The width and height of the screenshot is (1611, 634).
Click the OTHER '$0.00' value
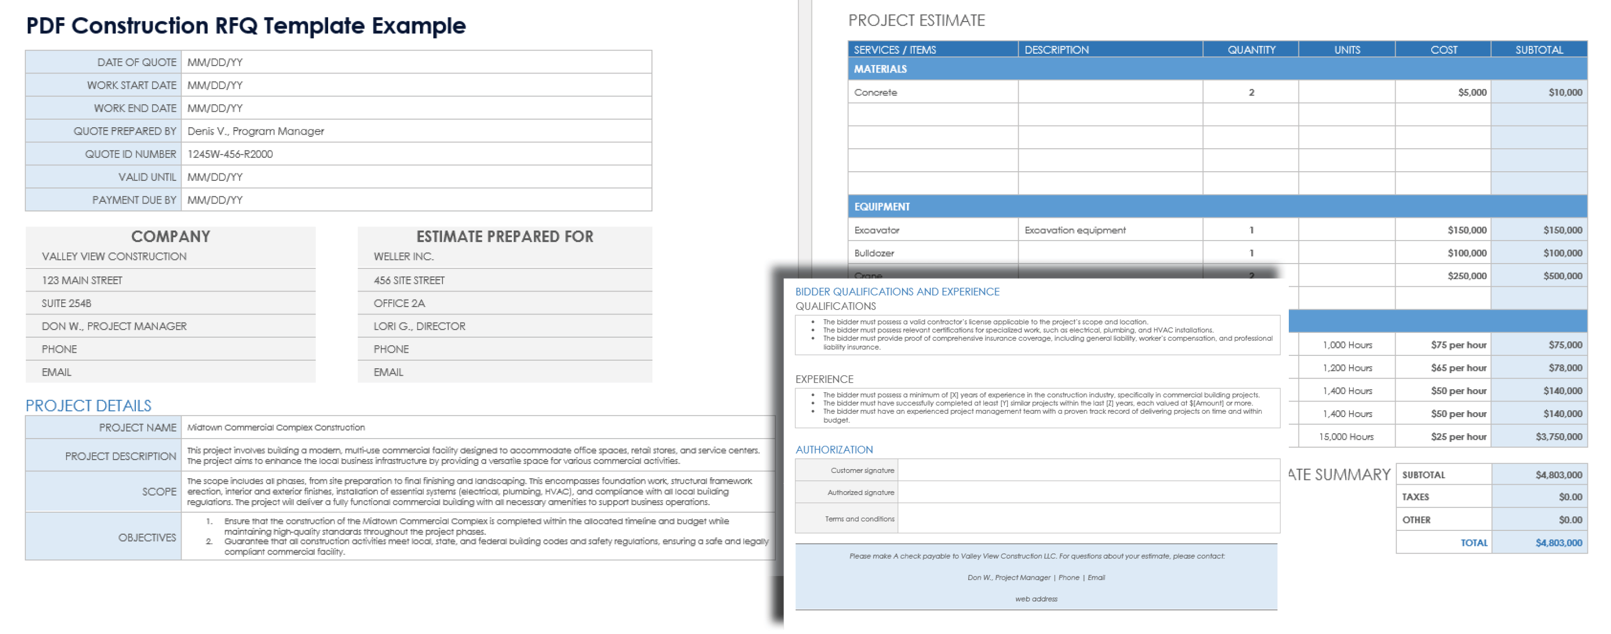point(1539,520)
